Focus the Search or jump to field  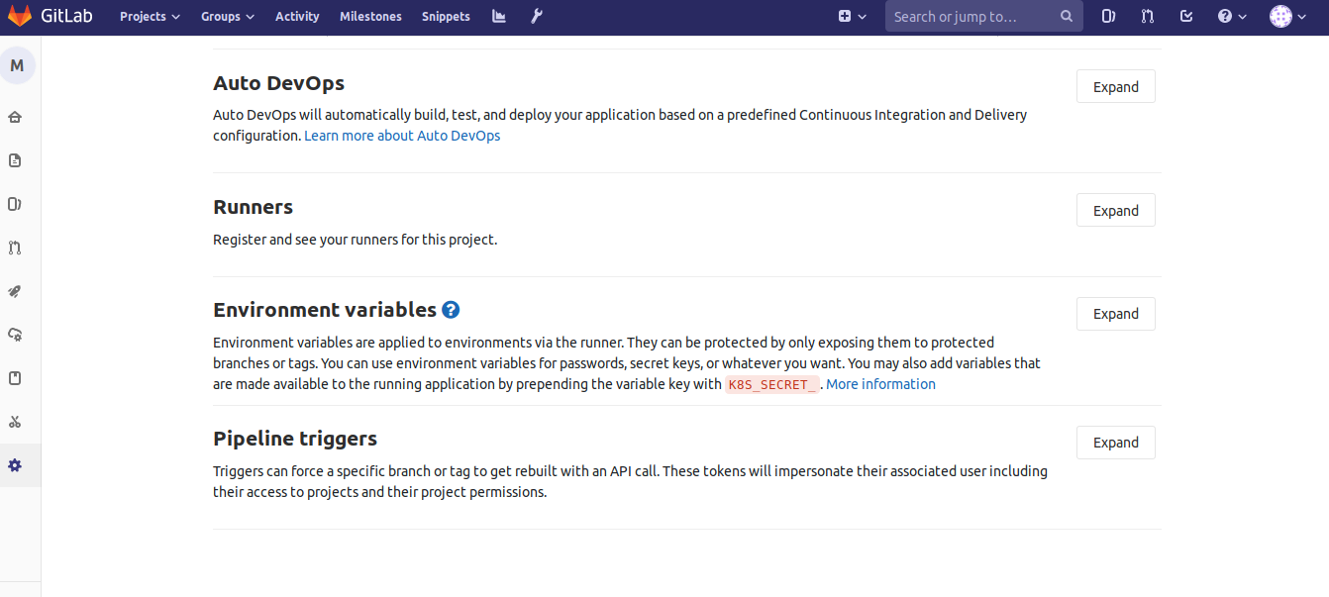[x=984, y=16]
